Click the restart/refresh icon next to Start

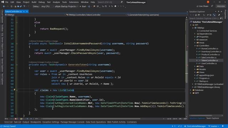coord(89,6)
